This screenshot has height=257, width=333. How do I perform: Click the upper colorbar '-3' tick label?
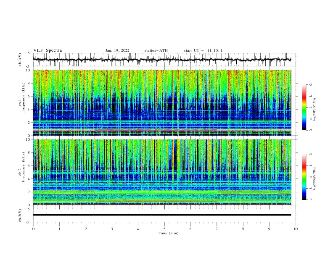[310, 84]
